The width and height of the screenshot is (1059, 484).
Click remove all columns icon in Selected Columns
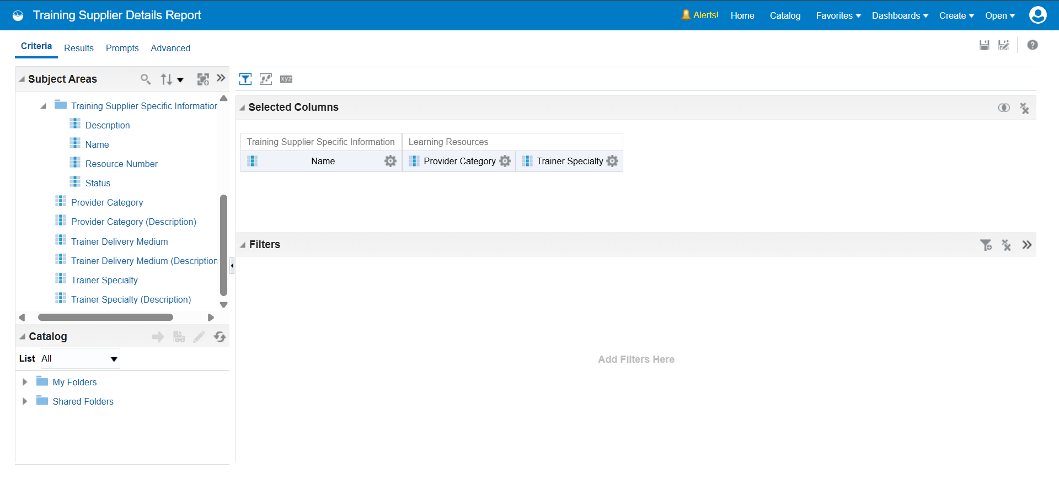pos(1024,108)
